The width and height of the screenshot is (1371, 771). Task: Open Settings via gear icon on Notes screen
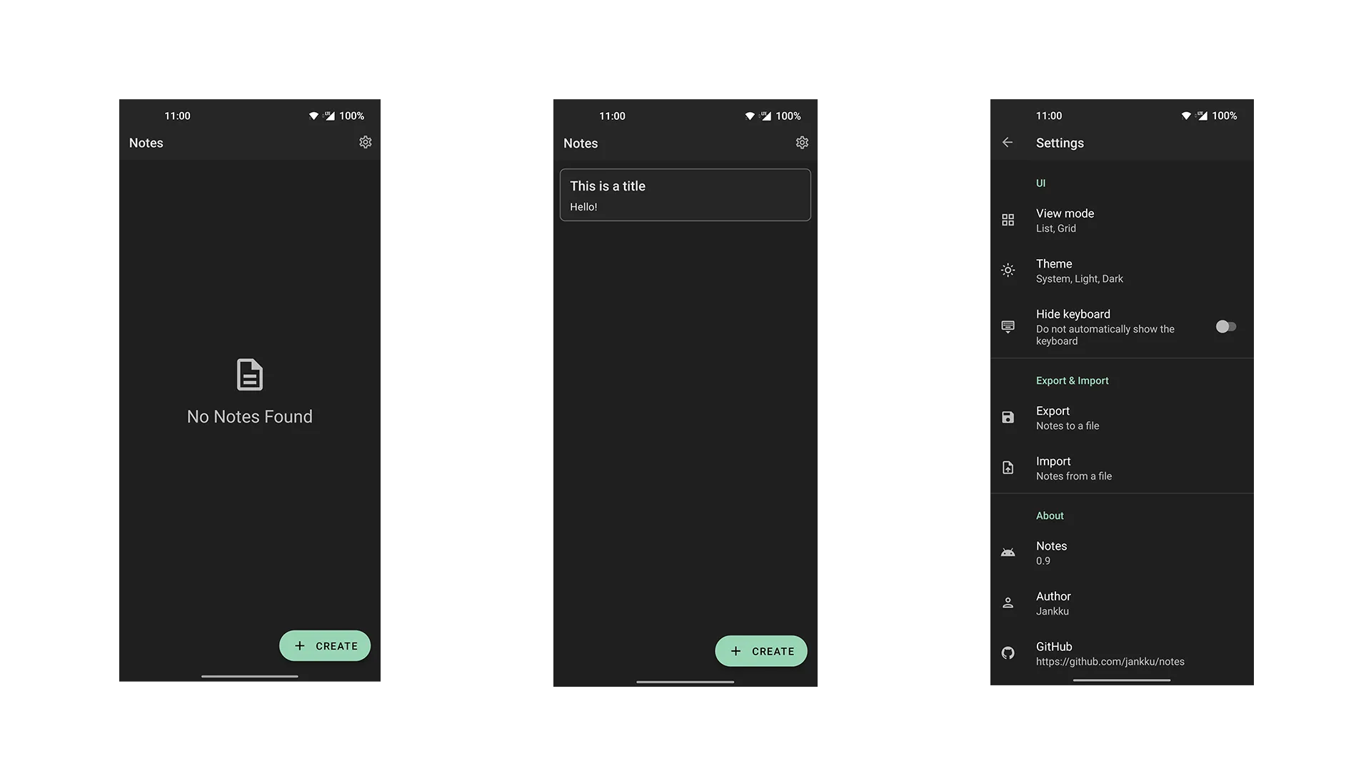click(x=366, y=142)
